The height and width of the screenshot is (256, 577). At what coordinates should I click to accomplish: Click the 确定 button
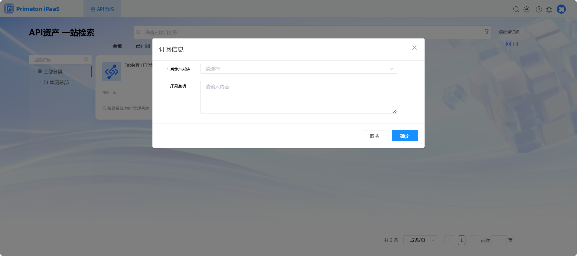point(405,136)
